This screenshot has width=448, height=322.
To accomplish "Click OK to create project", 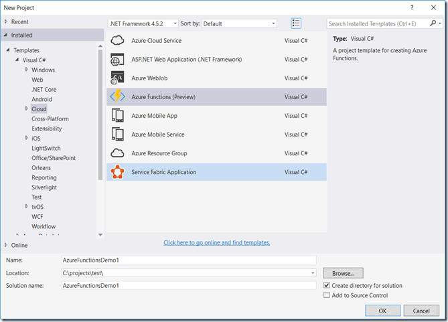I will click(x=382, y=311).
